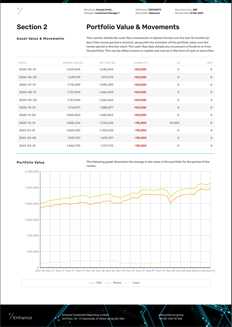Screen dimensions: 232x327
Task: Click the NET VALUE column header
Action: pos(107,63)
